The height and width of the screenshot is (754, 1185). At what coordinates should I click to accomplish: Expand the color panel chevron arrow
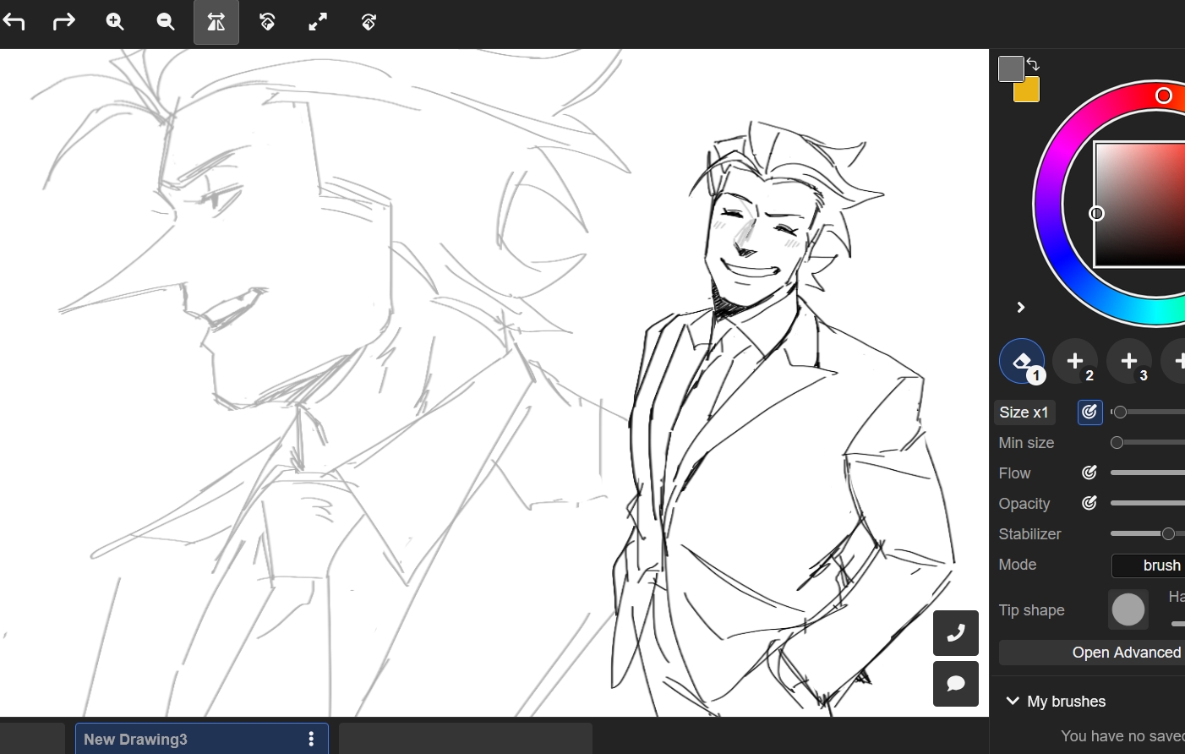[x=1020, y=308]
